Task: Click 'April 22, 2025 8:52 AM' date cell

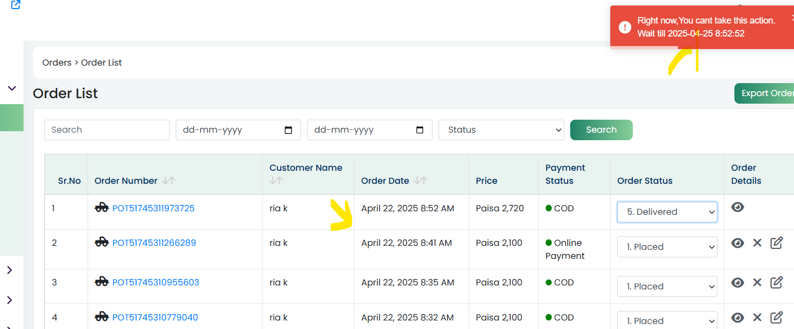Action: pos(408,208)
